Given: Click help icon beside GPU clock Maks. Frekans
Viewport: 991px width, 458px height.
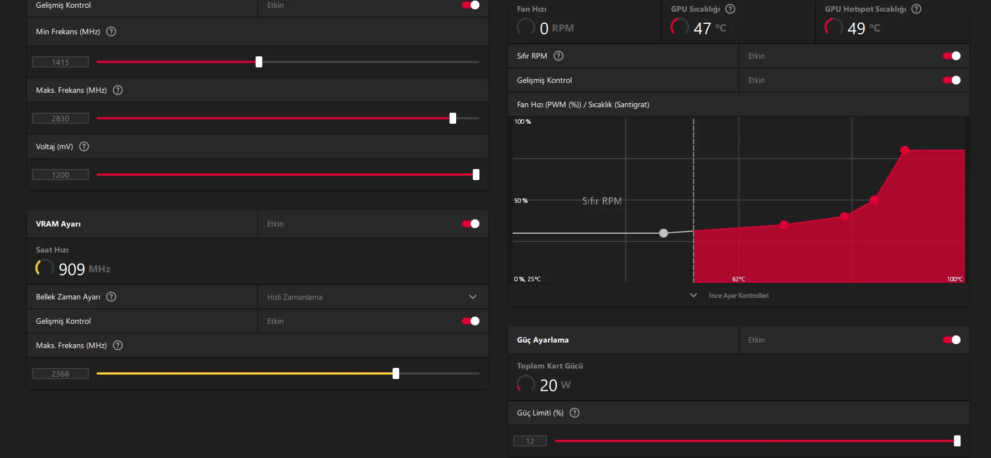Looking at the screenshot, I should tap(118, 90).
